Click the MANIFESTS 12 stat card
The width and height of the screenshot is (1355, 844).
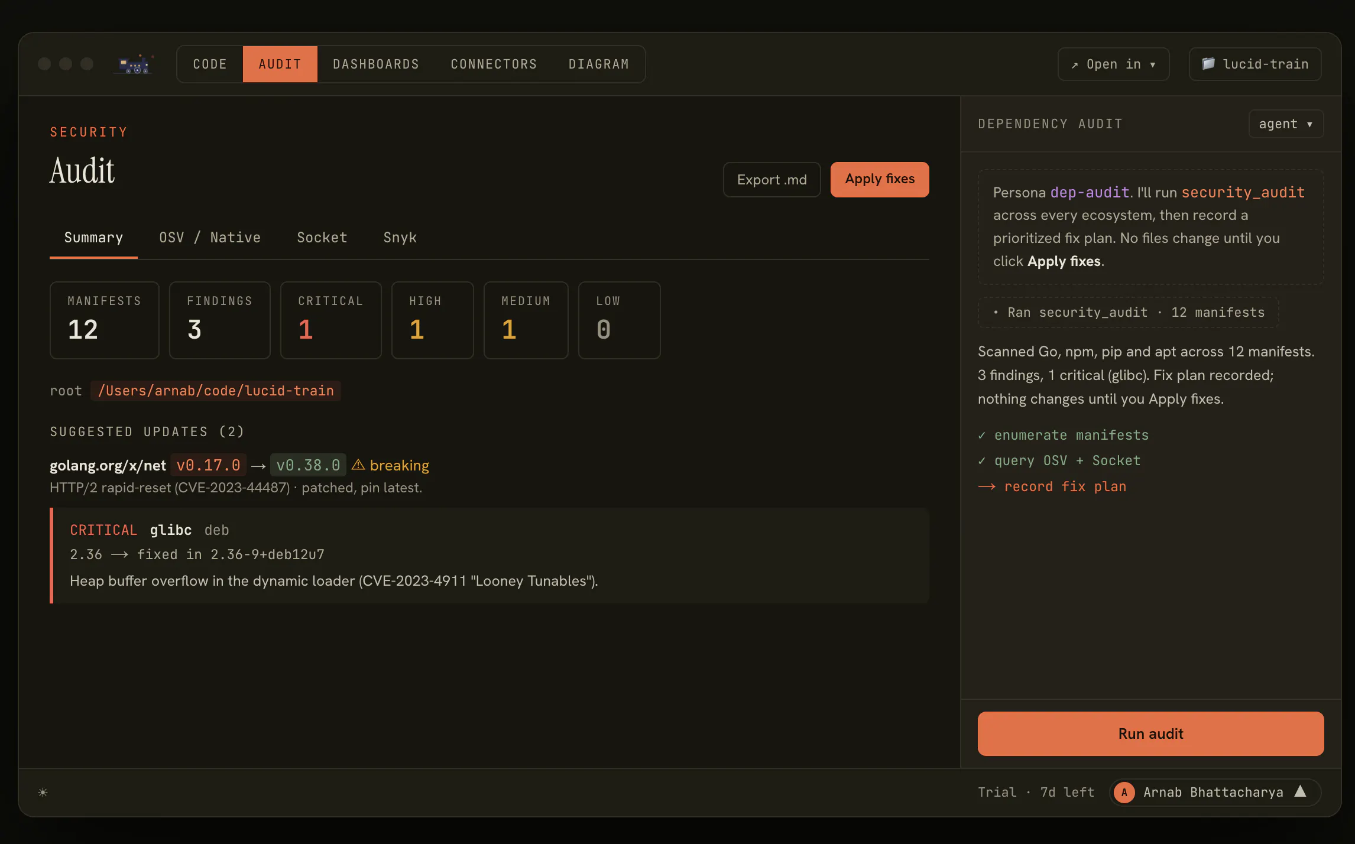[x=105, y=320]
